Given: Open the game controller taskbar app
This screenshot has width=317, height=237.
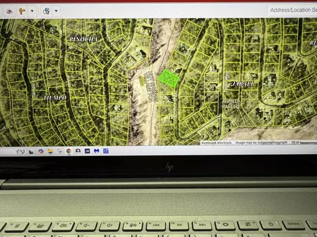Looking at the screenshot, I should pos(78,151).
